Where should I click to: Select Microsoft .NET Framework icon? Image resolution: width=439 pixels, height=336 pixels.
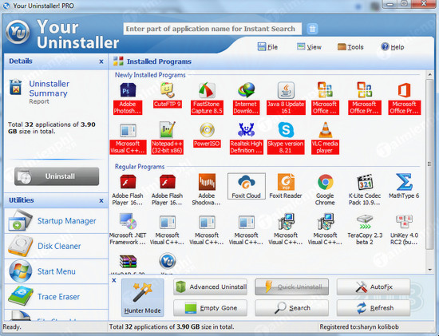(x=128, y=222)
